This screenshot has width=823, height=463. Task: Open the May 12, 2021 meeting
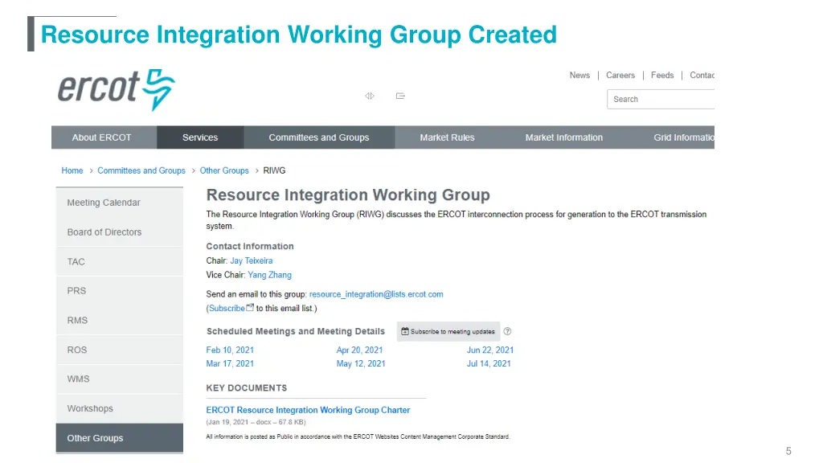361,364
